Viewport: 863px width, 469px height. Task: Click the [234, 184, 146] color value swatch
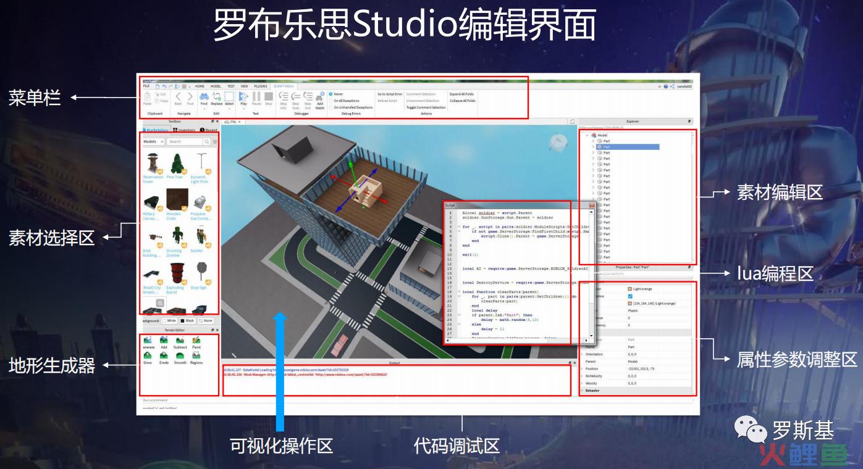coord(630,304)
